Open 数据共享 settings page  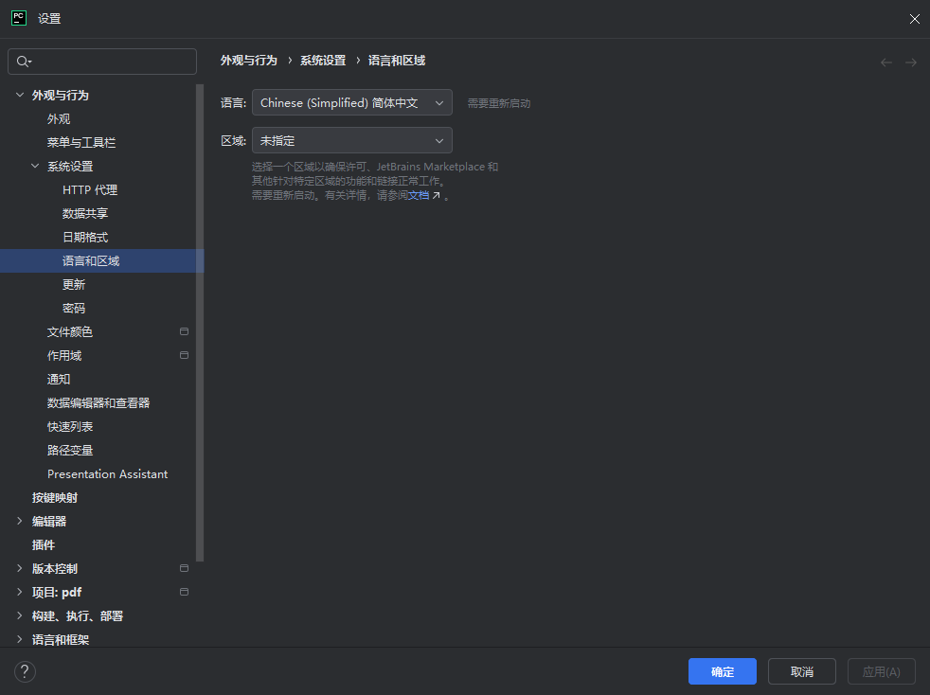click(85, 213)
